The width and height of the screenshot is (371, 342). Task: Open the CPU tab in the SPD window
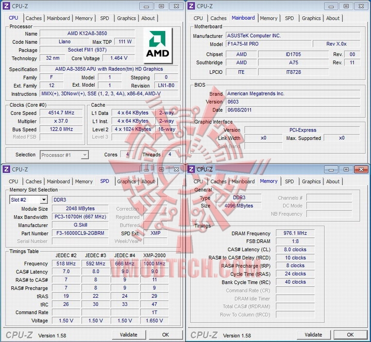coord(13,182)
